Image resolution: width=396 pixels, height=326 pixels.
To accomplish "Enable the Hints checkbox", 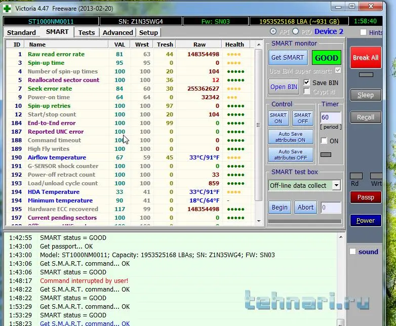I will pyautogui.click(x=363, y=32).
